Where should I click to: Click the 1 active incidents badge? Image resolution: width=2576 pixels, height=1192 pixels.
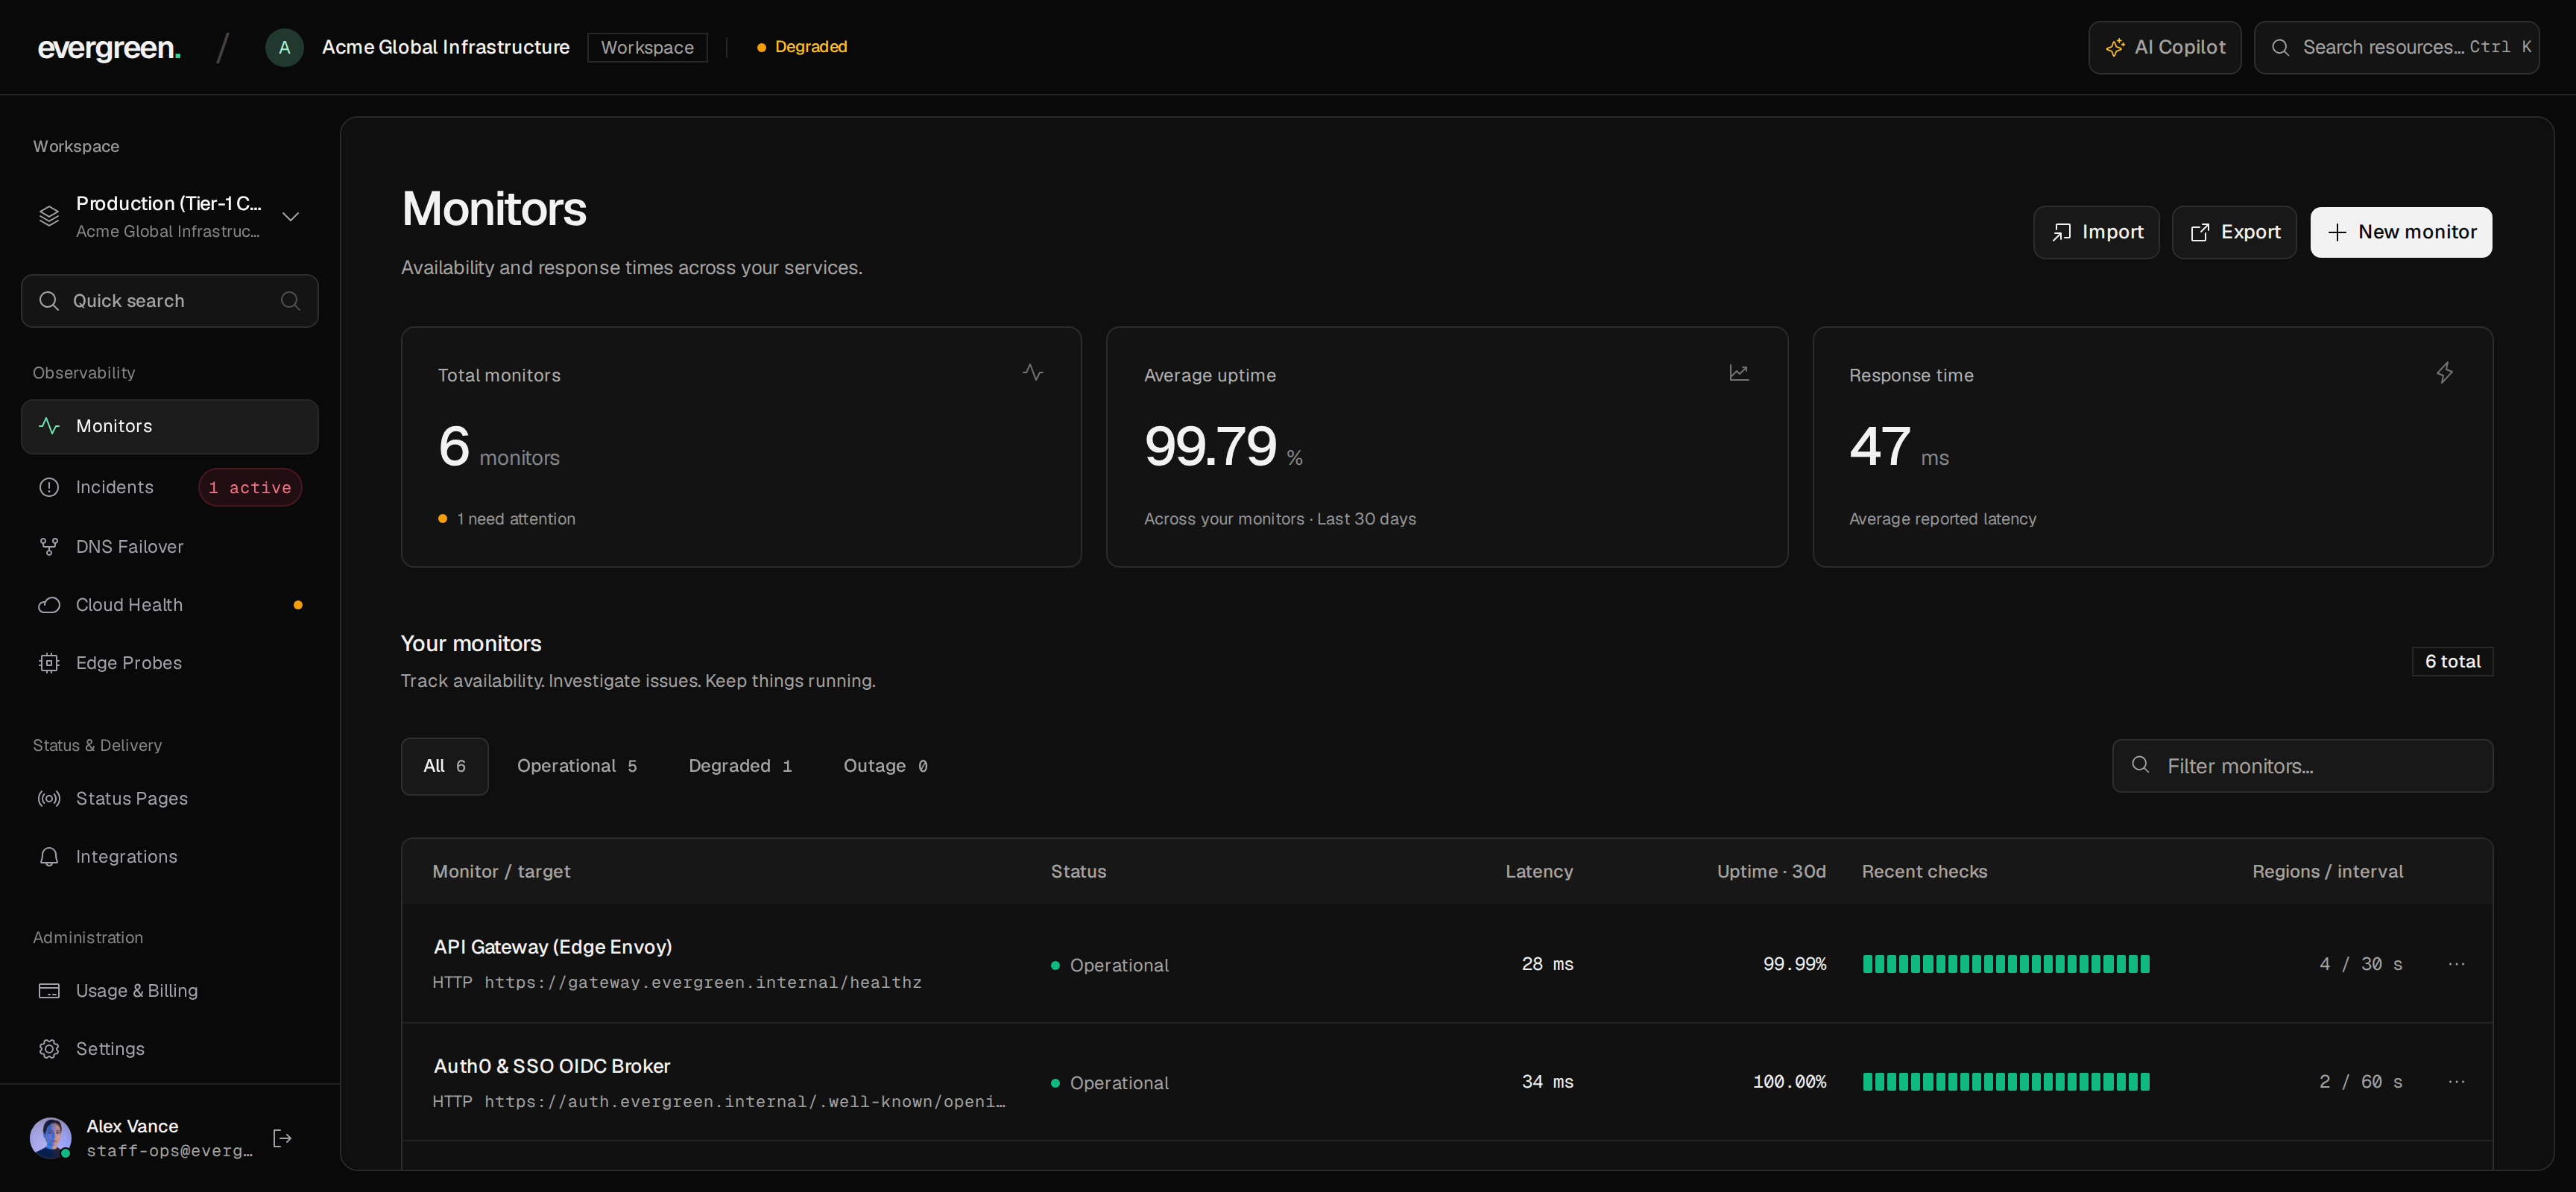(x=250, y=487)
